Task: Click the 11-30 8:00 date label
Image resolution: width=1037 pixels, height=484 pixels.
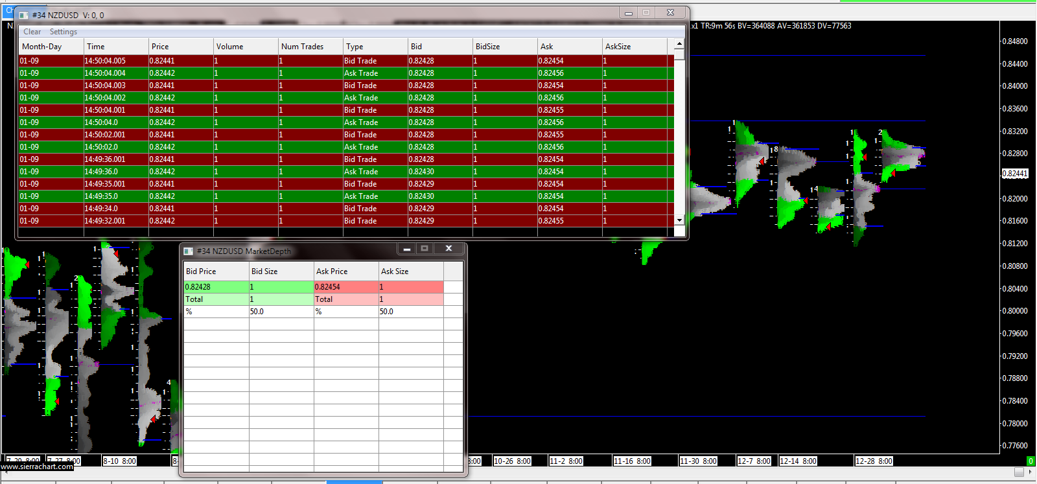Action: [x=698, y=461]
